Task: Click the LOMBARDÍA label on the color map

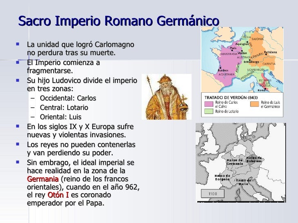Action: (x=256, y=69)
